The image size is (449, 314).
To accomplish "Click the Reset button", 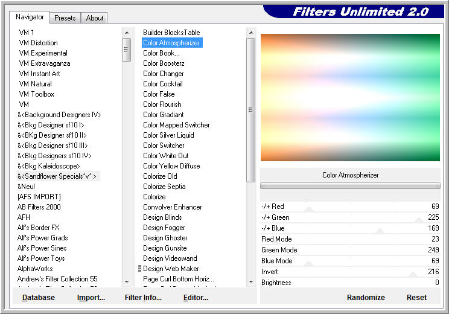I will coord(416,297).
